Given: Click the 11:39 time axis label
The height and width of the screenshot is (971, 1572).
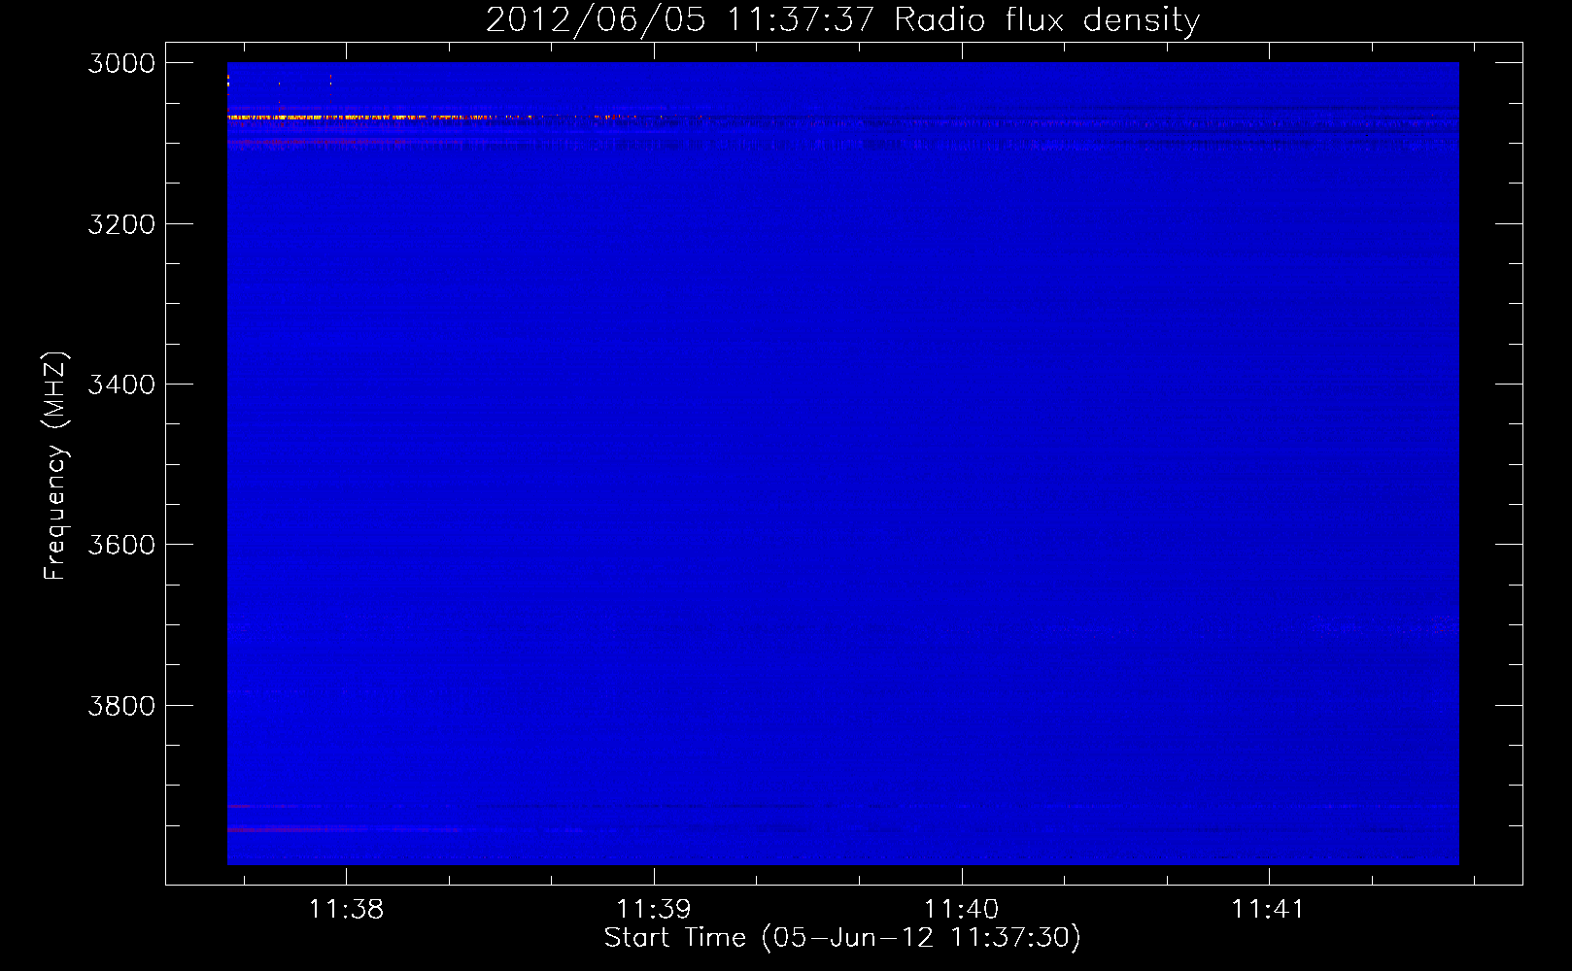Looking at the screenshot, I should click(x=654, y=910).
